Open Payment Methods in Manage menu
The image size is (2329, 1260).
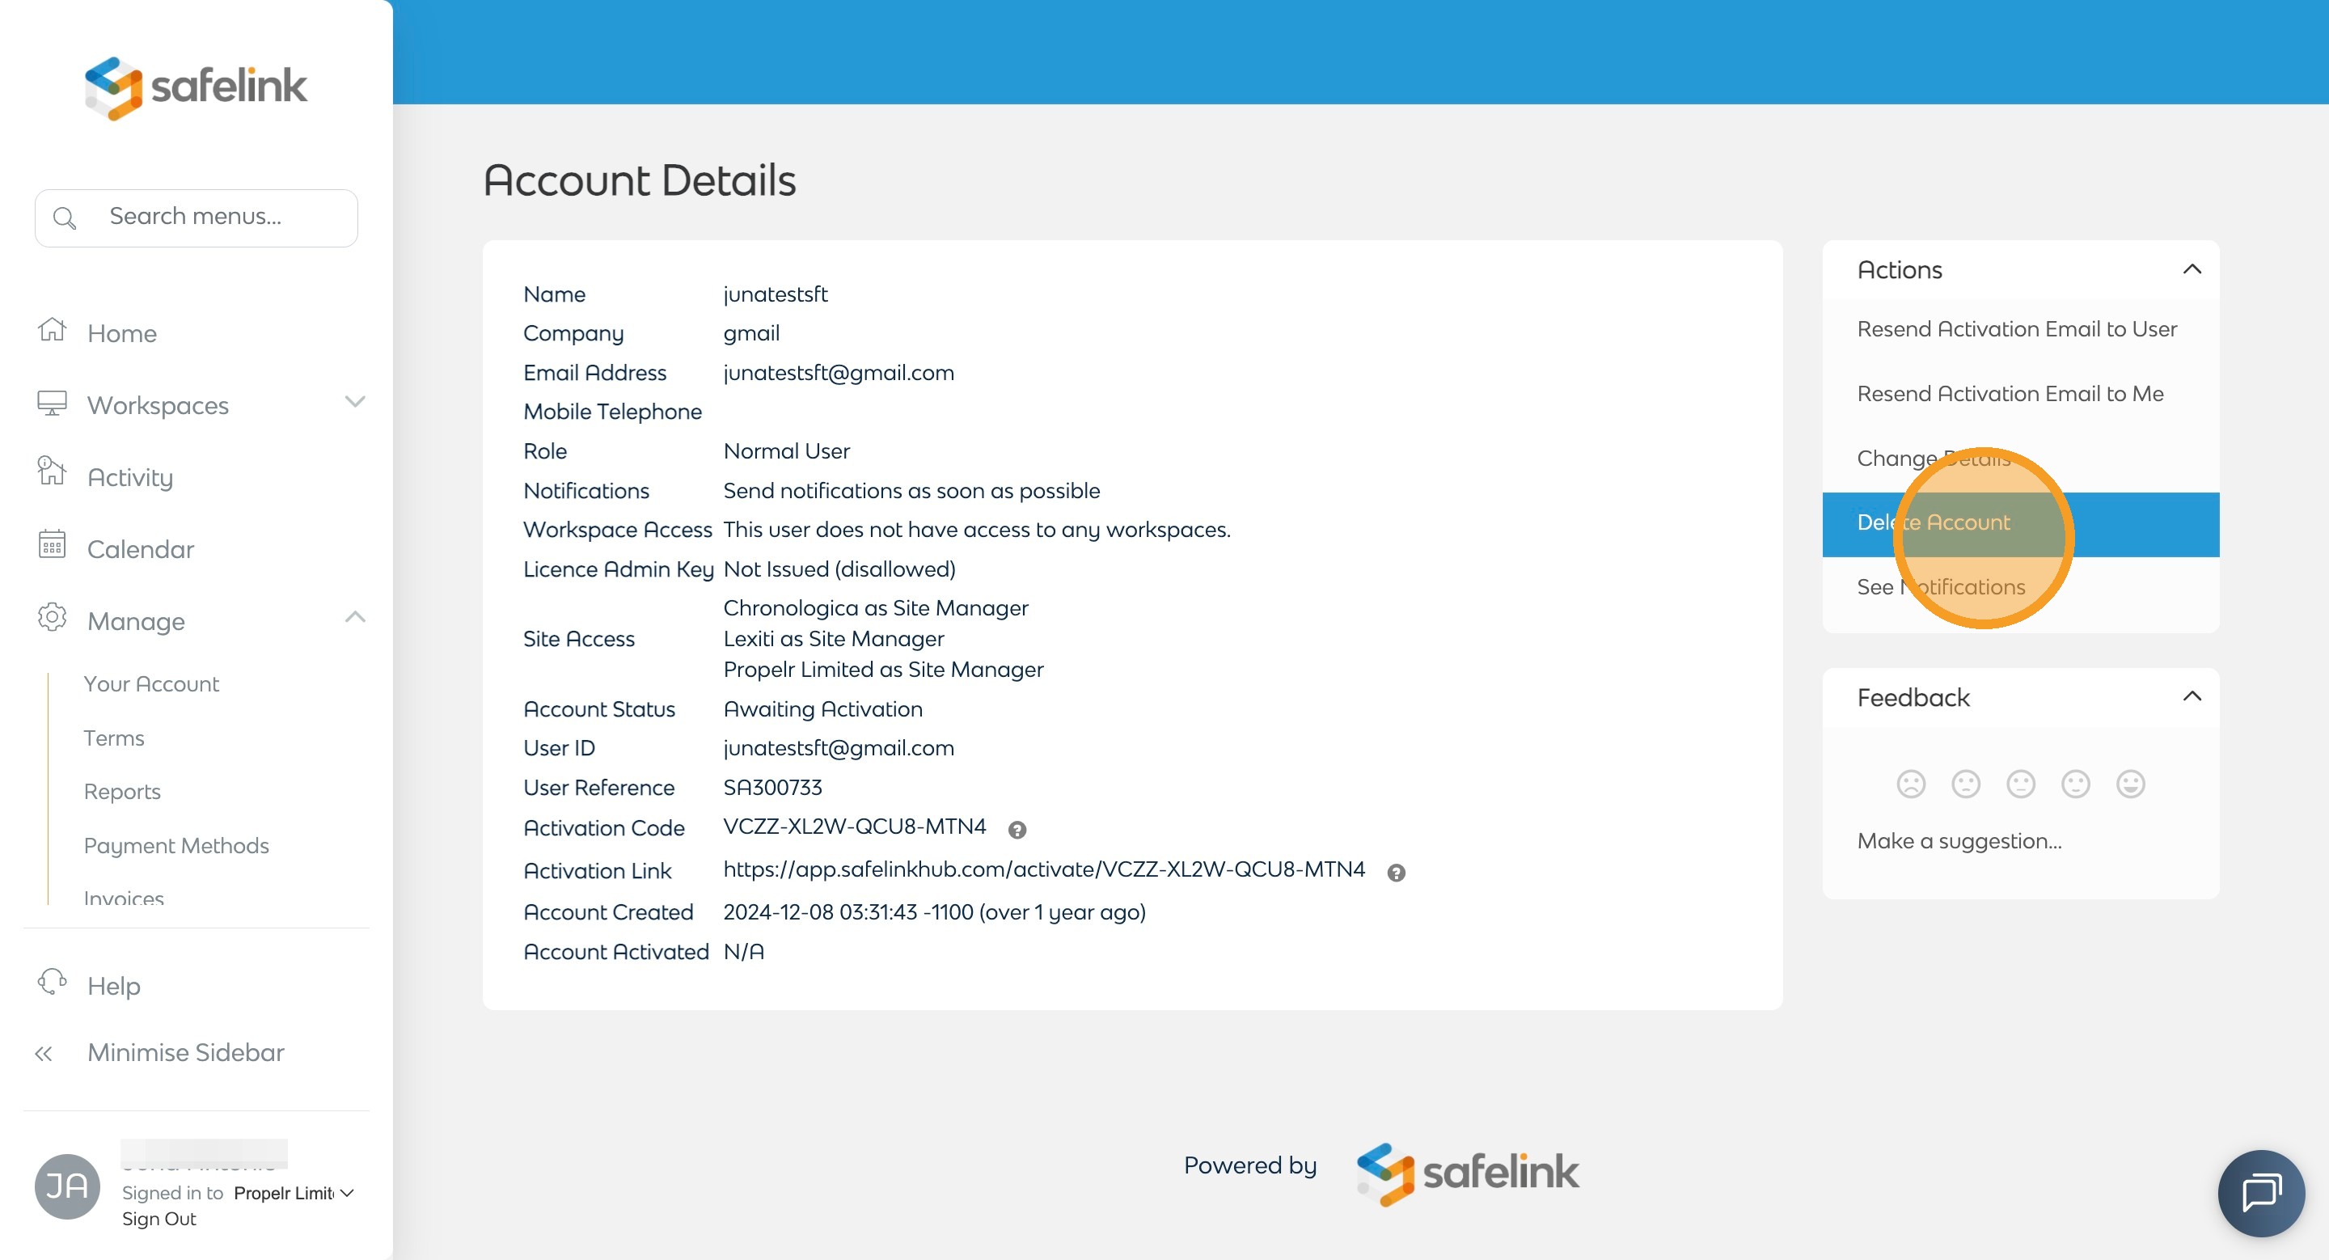pyautogui.click(x=176, y=845)
